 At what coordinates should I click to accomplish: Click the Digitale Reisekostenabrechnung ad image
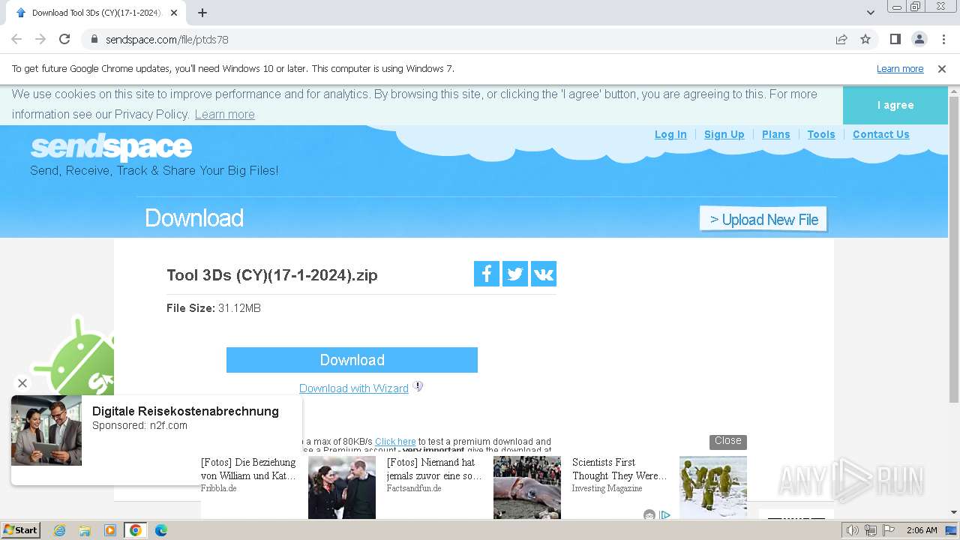point(46,430)
